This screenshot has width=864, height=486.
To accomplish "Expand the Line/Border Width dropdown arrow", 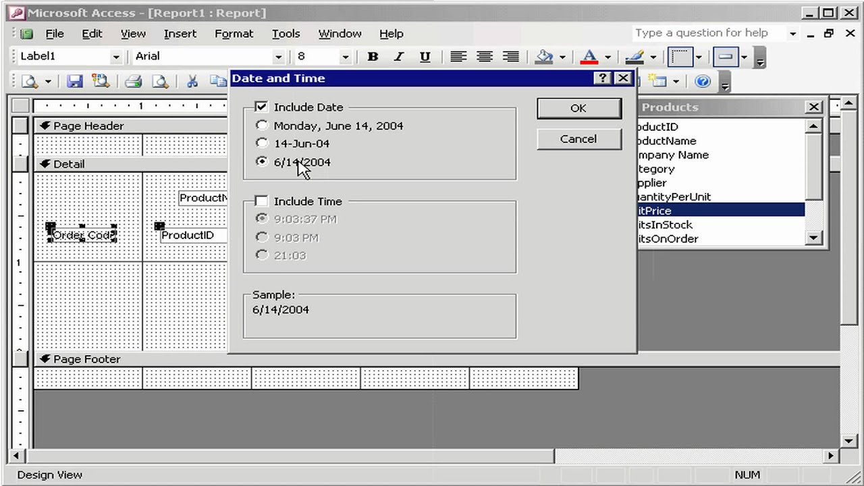I will click(699, 57).
